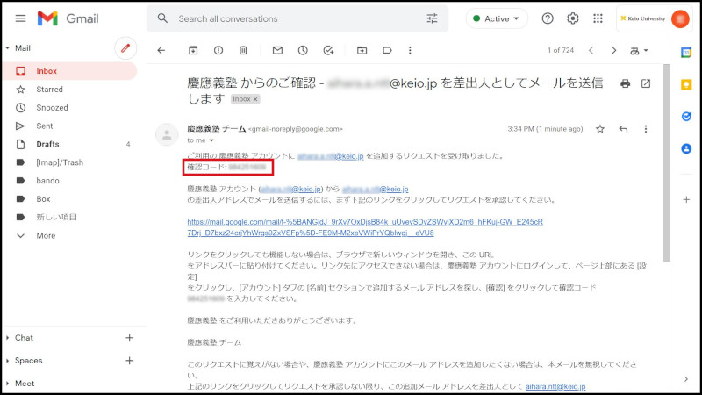Delete this email with trash icon
This screenshot has width=702, height=395.
(244, 50)
